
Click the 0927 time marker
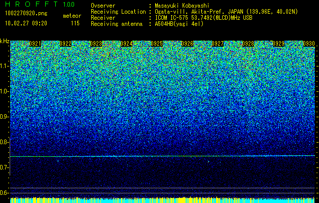coord(218,44)
